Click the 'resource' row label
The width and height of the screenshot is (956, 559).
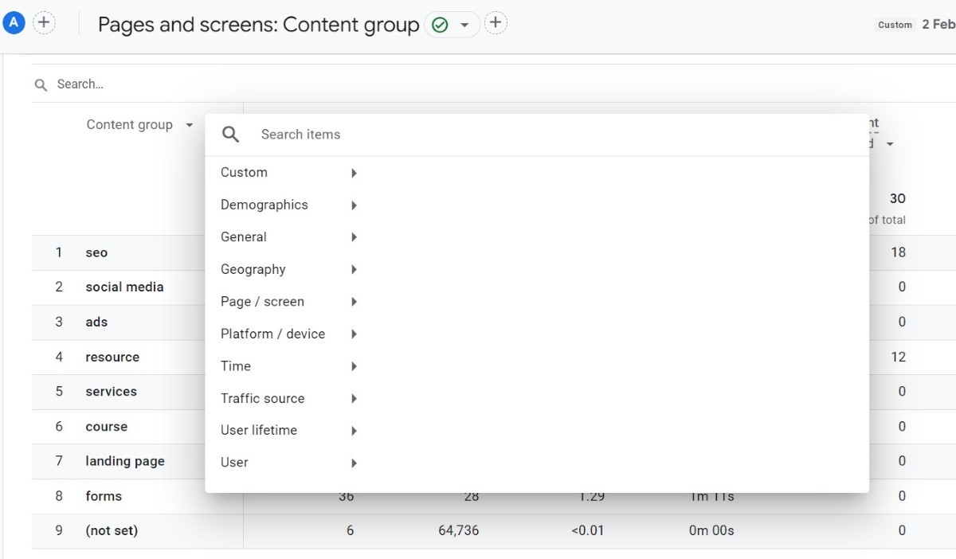[x=112, y=357]
